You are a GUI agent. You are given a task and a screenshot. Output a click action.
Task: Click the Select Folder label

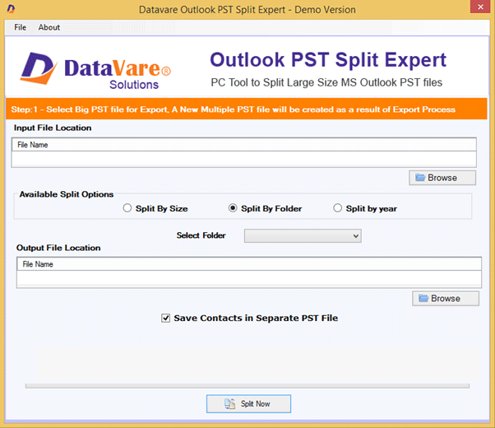pos(201,235)
